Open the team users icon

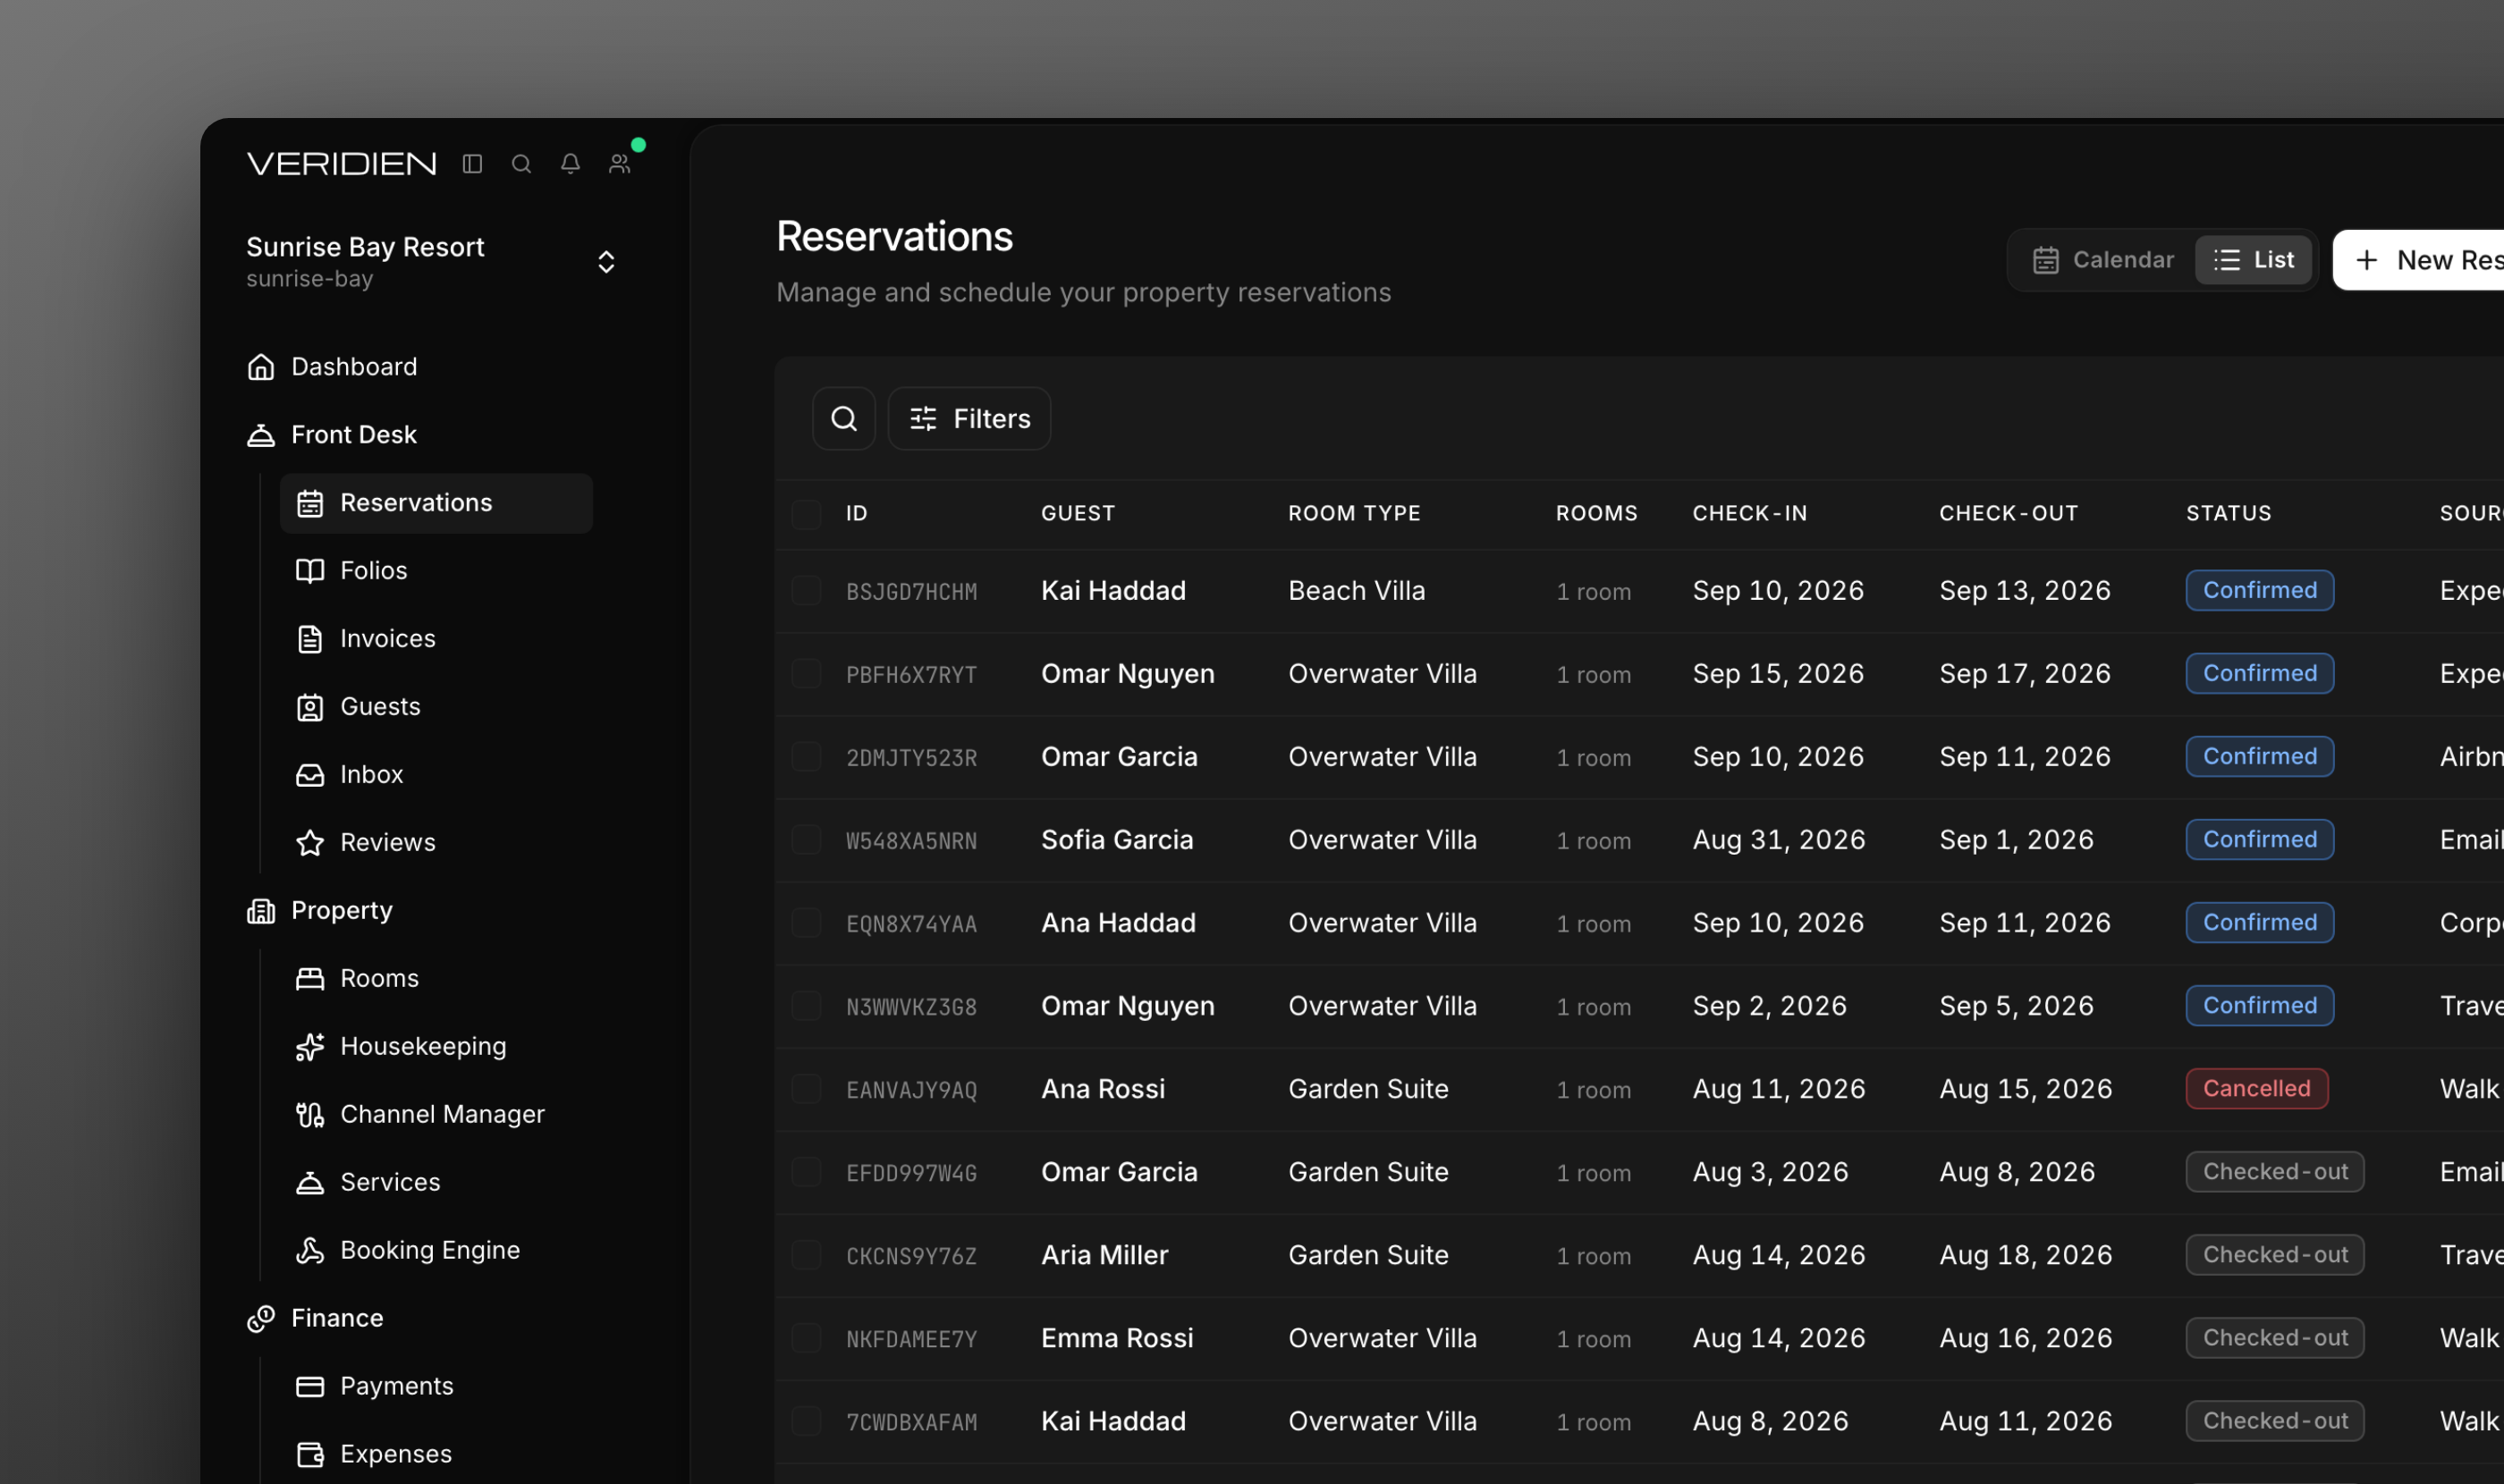coord(621,164)
